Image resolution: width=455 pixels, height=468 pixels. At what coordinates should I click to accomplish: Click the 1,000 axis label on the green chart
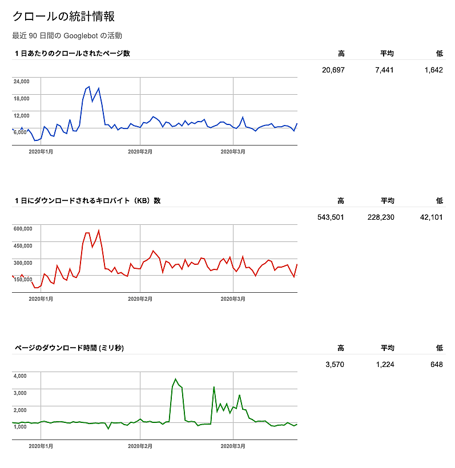pos(20,426)
